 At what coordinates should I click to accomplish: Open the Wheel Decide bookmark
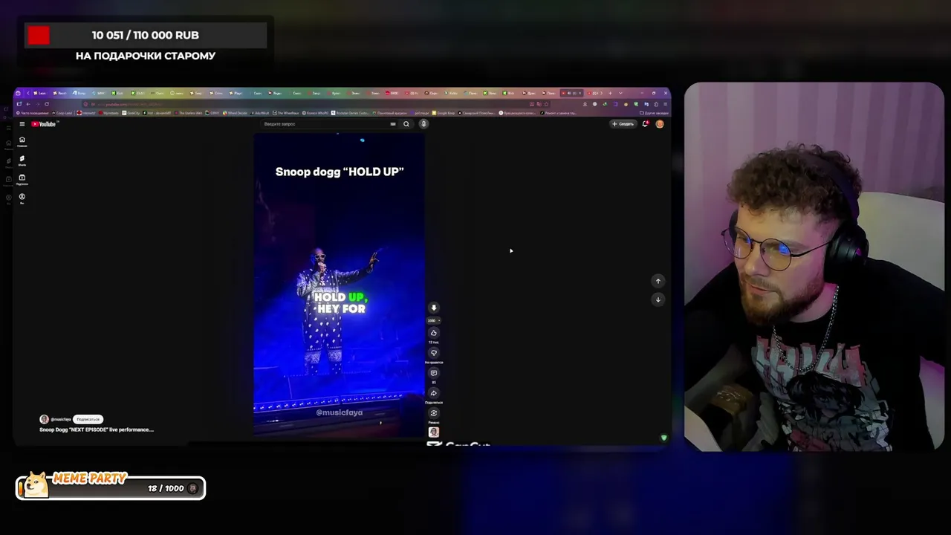pyautogui.click(x=235, y=113)
